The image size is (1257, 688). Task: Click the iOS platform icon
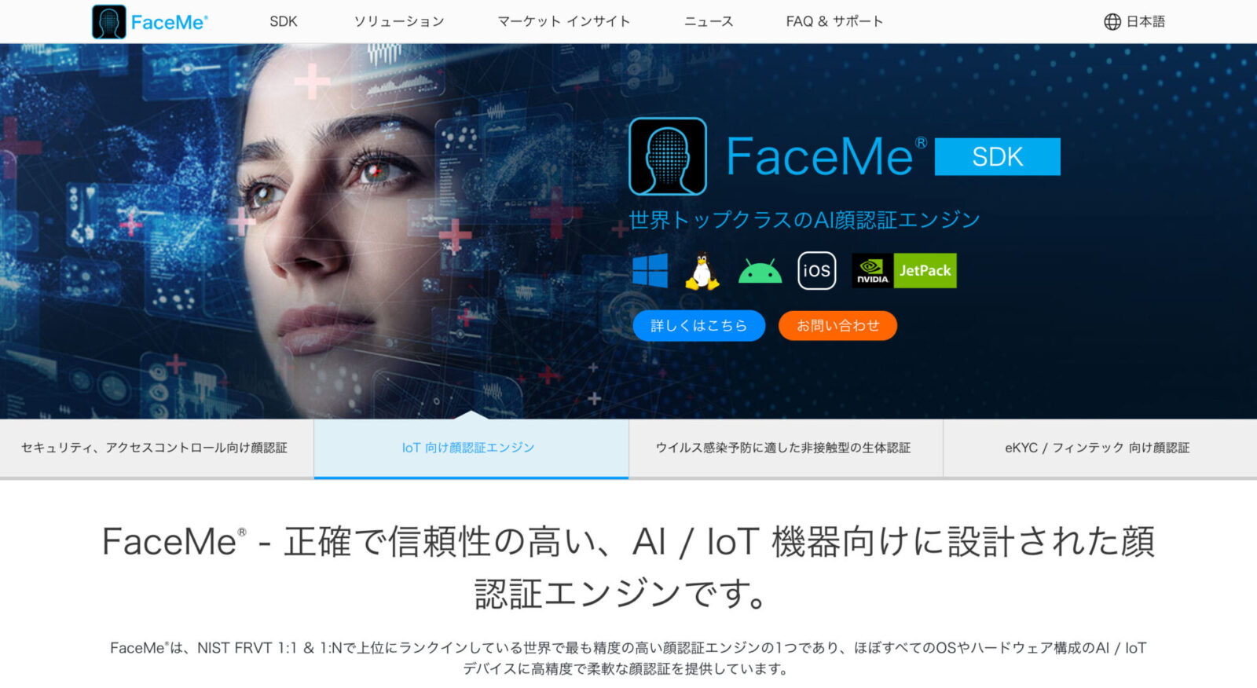point(816,271)
